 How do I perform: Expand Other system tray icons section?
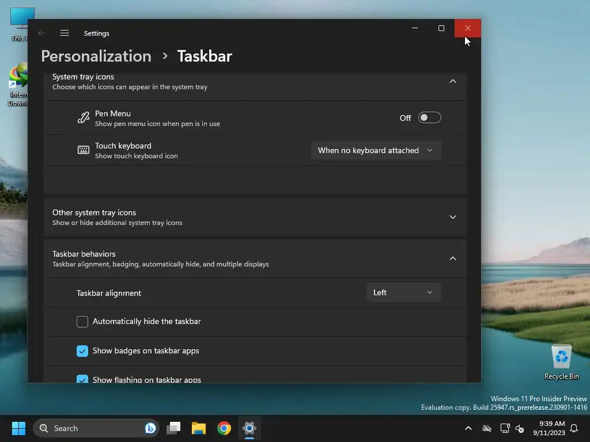[453, 217]
